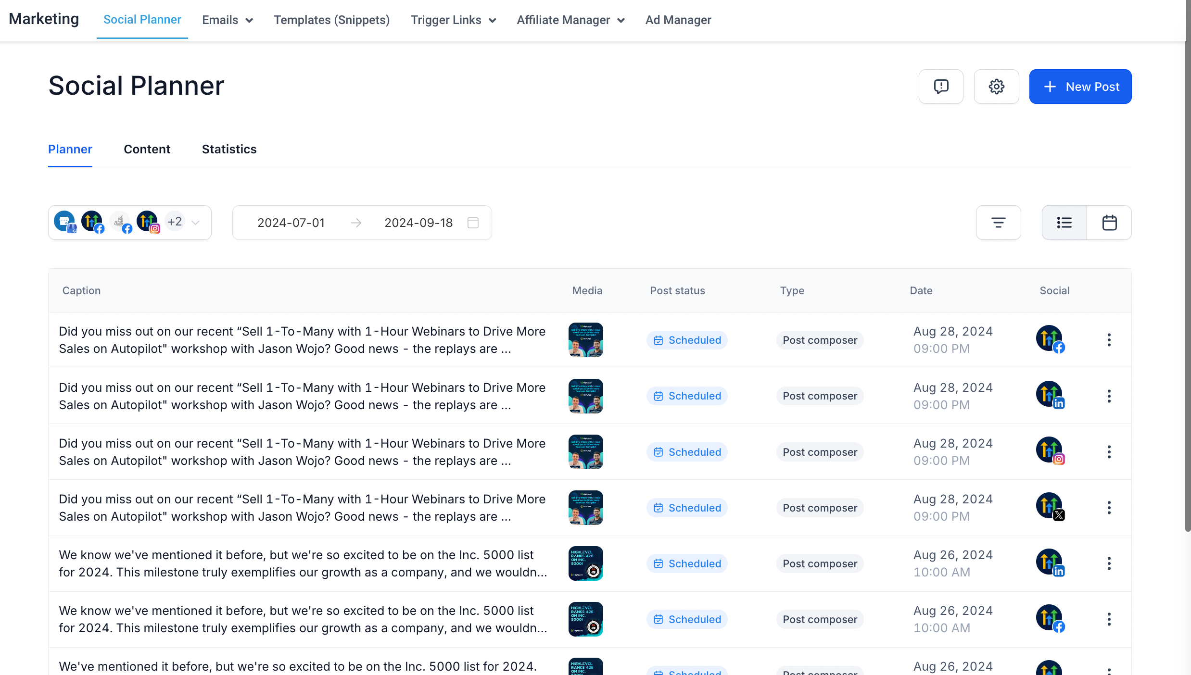Open more options for LinkedIn Aug 28 post

(x=1109, y=396)
